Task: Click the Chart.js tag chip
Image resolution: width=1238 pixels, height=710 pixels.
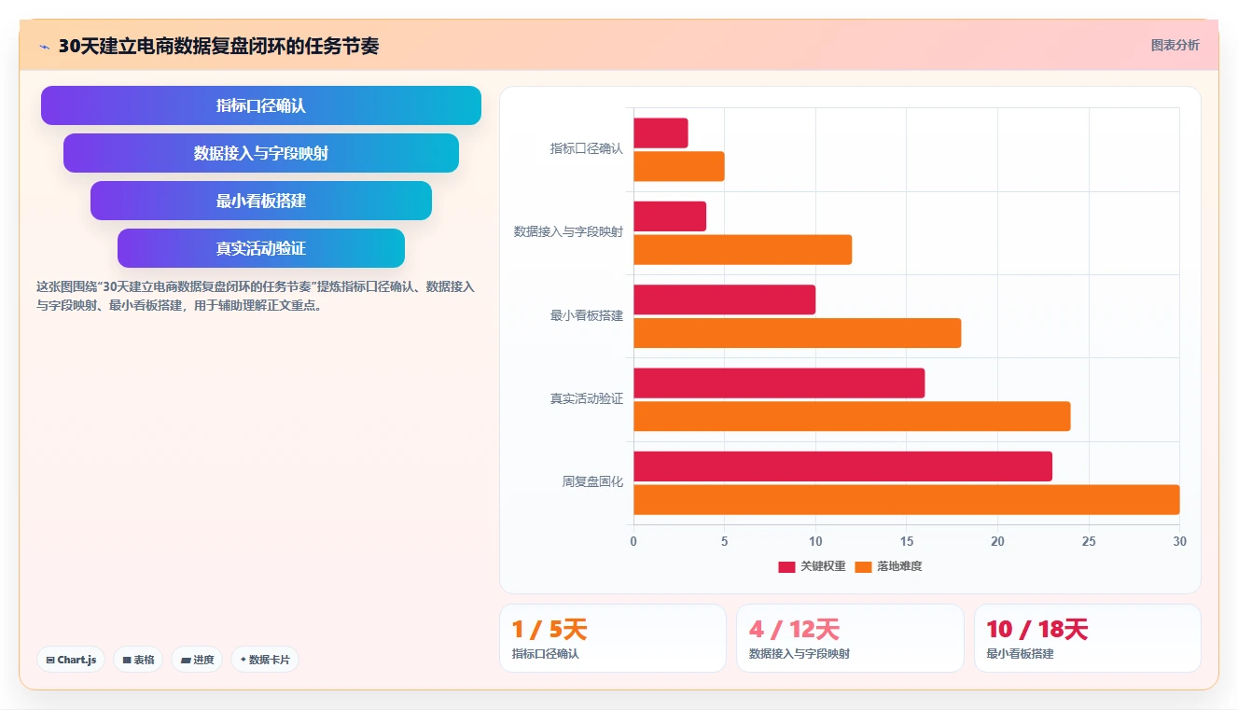Action: pos(71,660)
